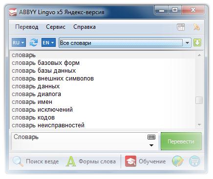
Task: Open the Справка menu
Action: pos(85,27)
